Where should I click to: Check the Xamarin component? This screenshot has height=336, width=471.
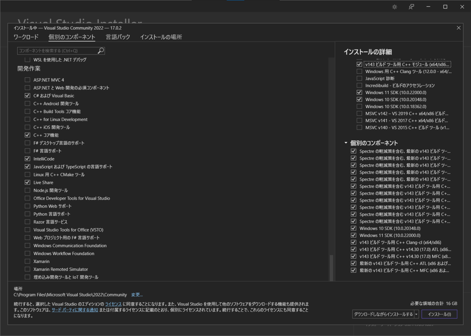point(27,261)
